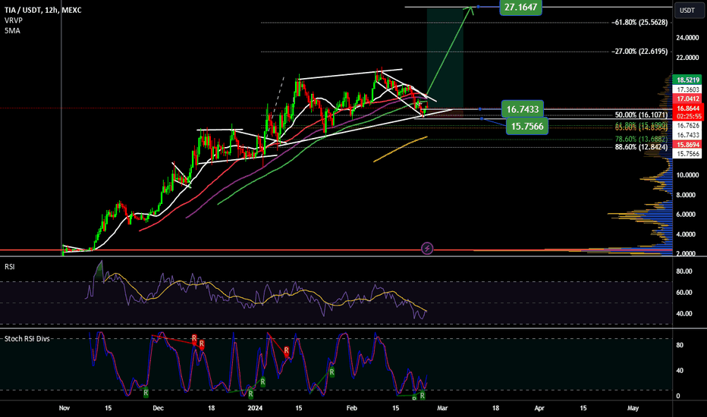Click the Stoch RSI Divs pane label

27,339
